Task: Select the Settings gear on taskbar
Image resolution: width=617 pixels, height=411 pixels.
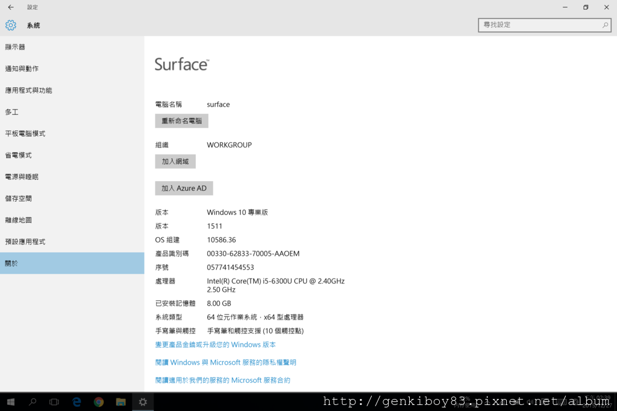Action: (143, 401)
